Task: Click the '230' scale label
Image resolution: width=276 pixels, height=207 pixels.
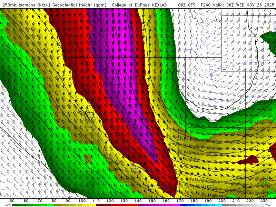Action: pyautogui.click(x=264, y=201)
